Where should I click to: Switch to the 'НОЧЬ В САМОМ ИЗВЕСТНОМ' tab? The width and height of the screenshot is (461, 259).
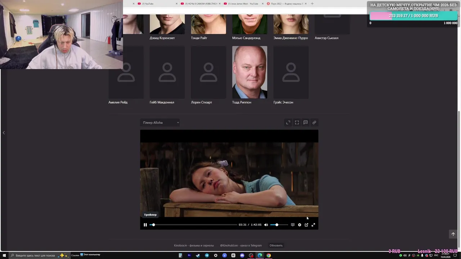click(201, 4)
